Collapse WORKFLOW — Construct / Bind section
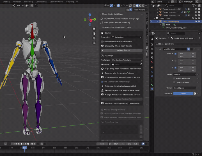The image size is (202, 156). point(103,27)
